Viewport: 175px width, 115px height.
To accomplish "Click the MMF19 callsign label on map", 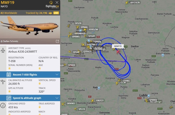I will click(118, 46).
